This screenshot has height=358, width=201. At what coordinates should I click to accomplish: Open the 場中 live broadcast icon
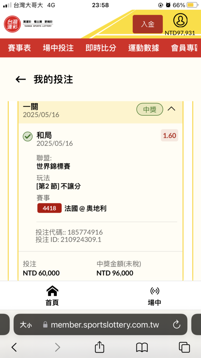point(155,291)
